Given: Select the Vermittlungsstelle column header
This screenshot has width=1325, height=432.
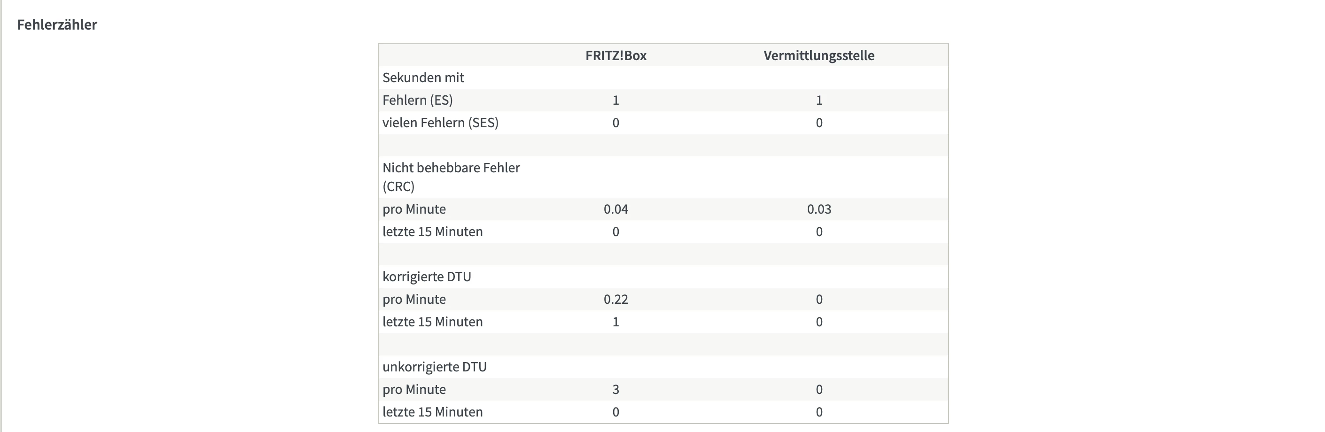Looking at the screenshot, I should (x=818, y=55).
